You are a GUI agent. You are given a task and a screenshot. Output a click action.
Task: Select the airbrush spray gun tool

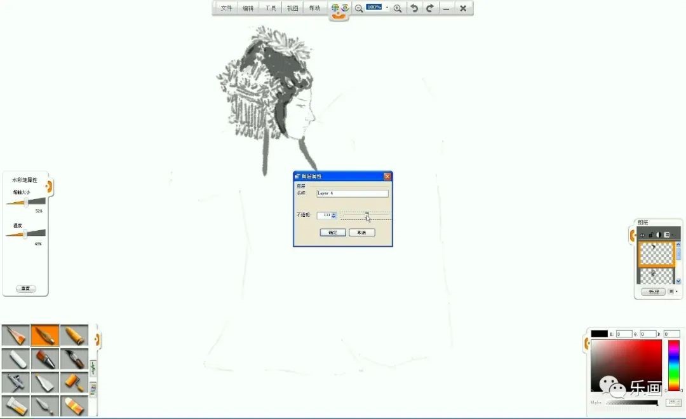[x=16, y=382]
